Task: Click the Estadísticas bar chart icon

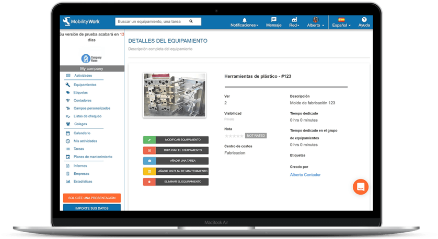Action: point(68,181)
